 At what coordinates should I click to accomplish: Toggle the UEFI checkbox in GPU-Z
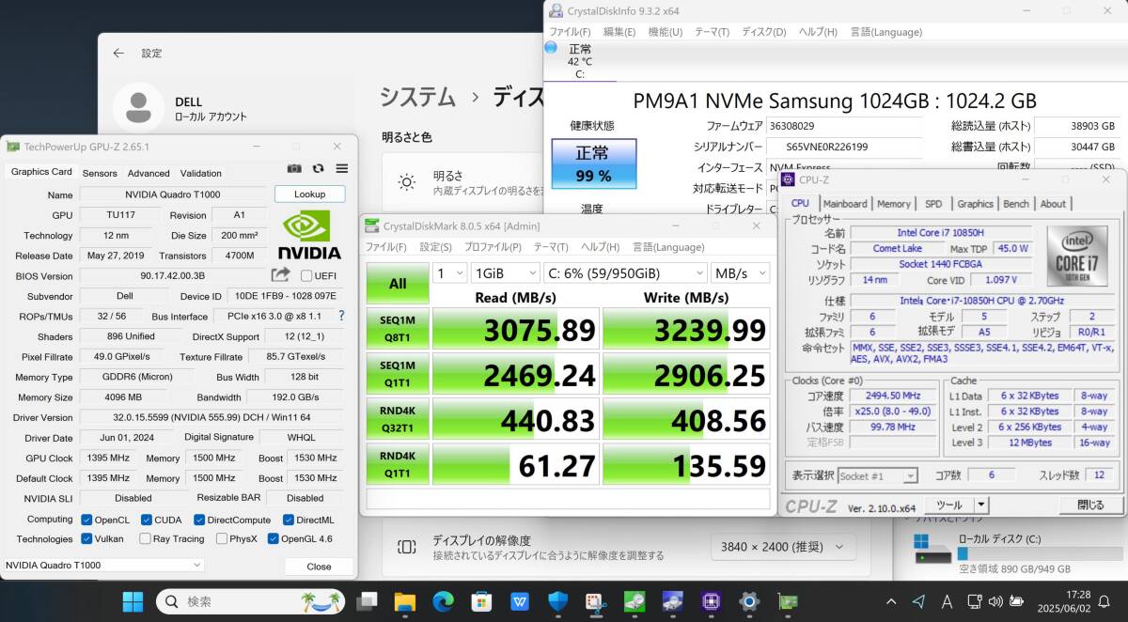(306, 275)
